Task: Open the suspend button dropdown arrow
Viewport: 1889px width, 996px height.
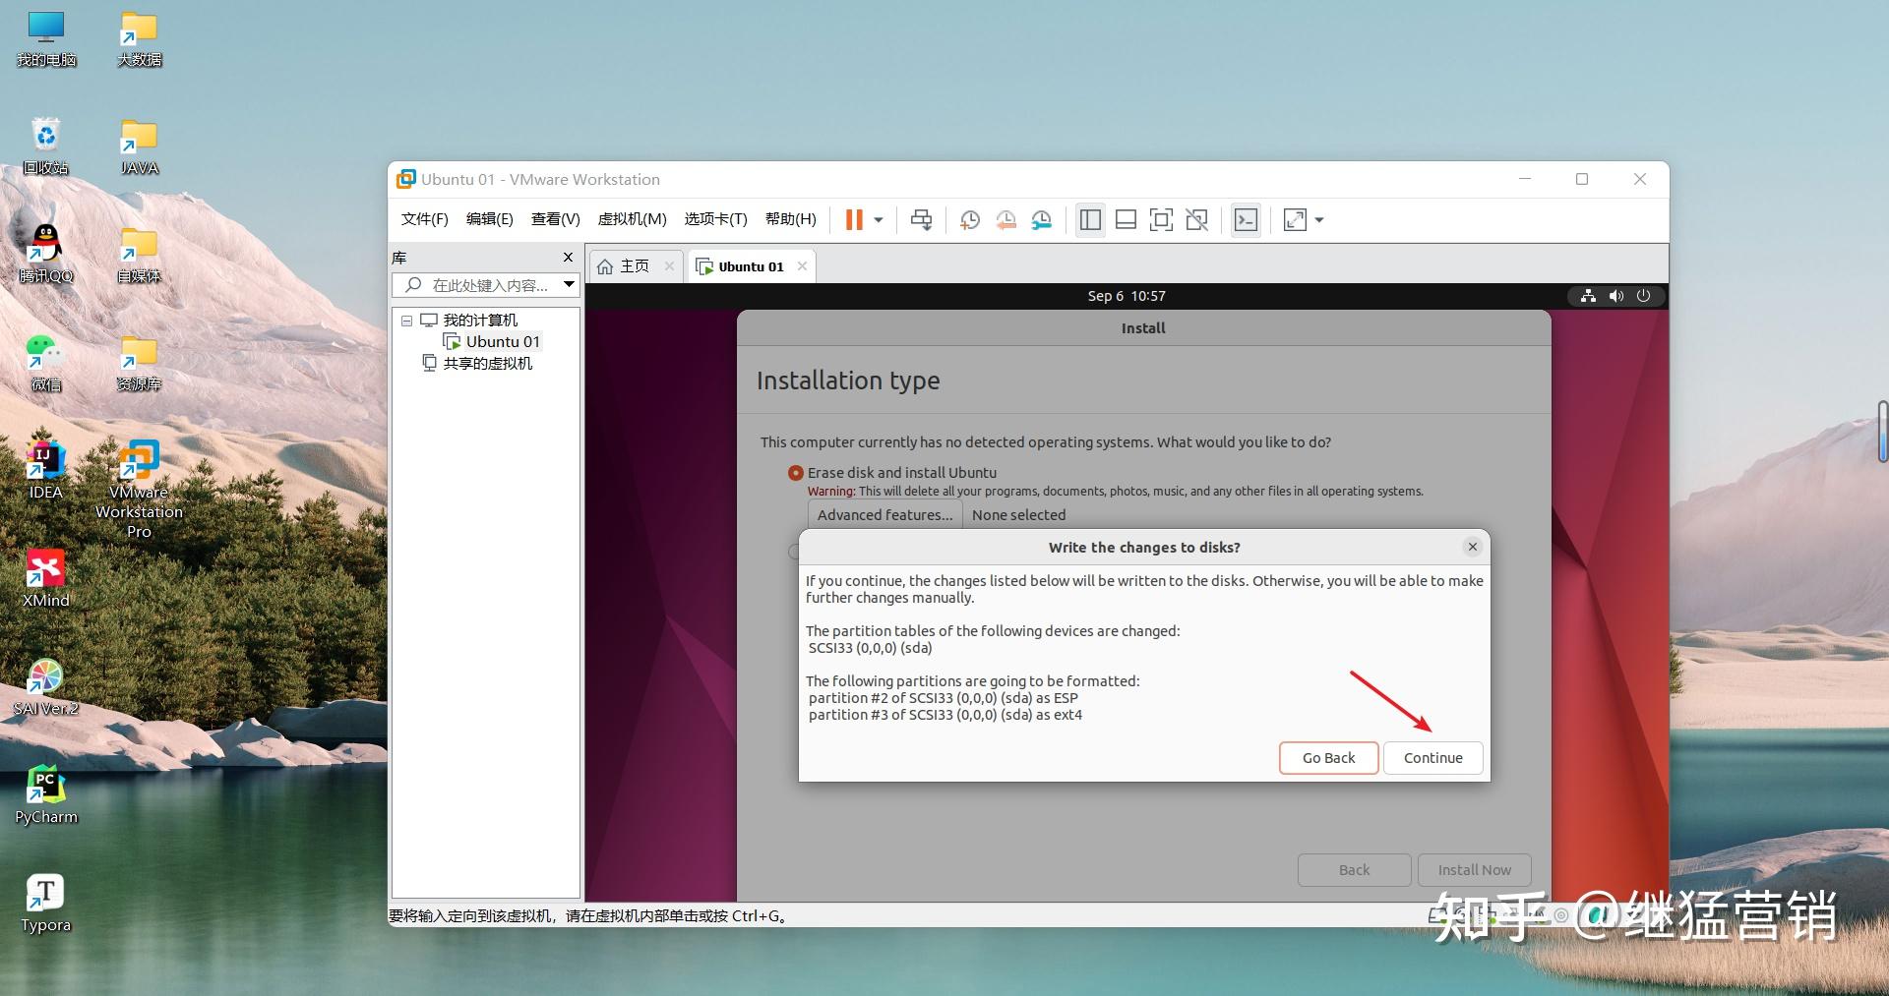Action: [x=879, y=220]
